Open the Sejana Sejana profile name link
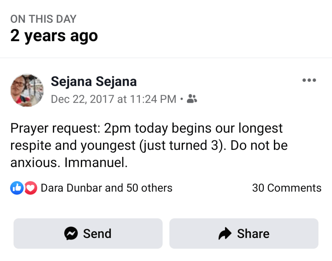This screenshot has height=261, width=332. click(x=93, y=82)
